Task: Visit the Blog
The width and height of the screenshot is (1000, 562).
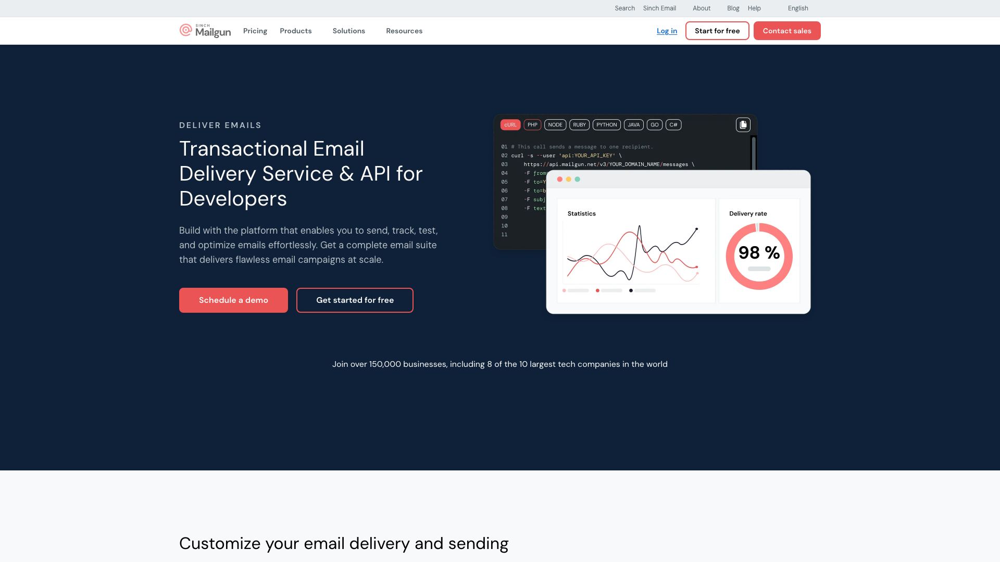Action: [733, 8]
